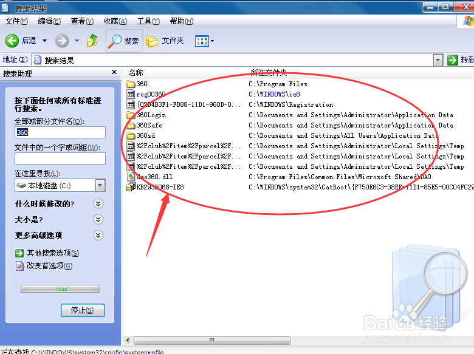Close the 搜索助理 search pane
This screenshot has width=474, height=354.
pos(114,72)
